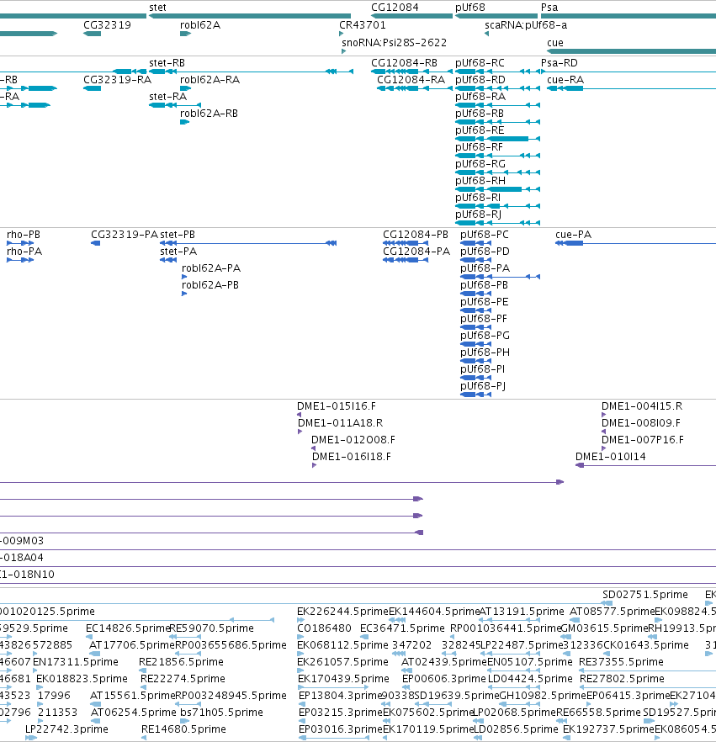This screenshot has width=716, height=742.
Task: Select stet-PA protein label
Action: 178,252
